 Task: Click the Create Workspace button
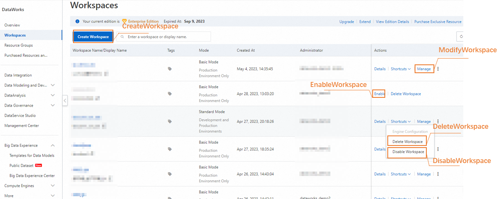[93, 37]
